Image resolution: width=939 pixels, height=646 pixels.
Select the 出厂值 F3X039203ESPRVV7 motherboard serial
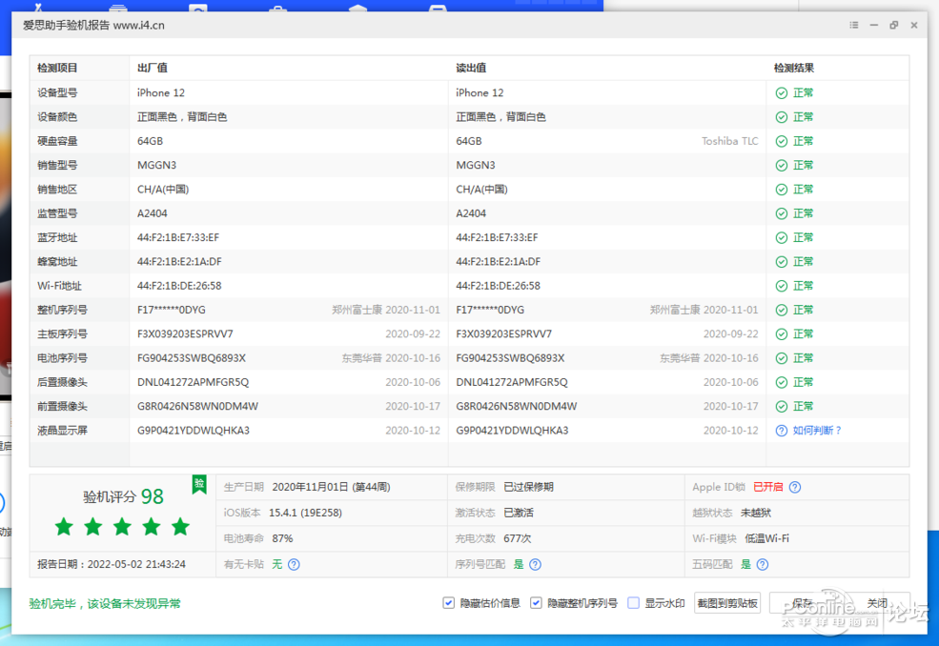tap(185, 334)
